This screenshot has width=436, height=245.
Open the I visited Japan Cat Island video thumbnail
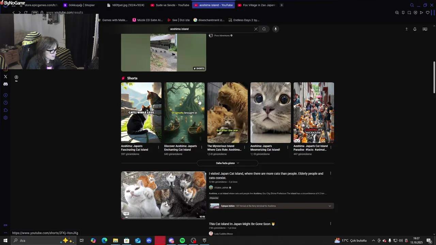[163, 195]
